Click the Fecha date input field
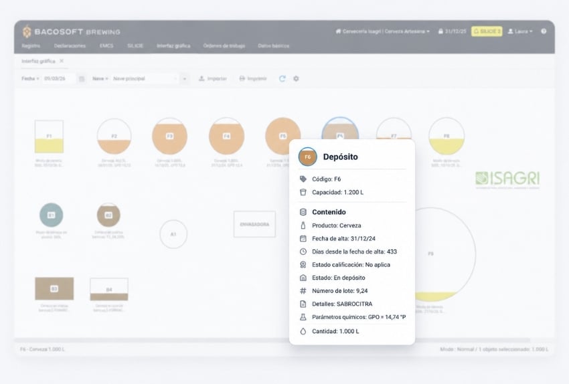This screenshot has width=569, height=384. pyautogui.click(x=59, y=79)
